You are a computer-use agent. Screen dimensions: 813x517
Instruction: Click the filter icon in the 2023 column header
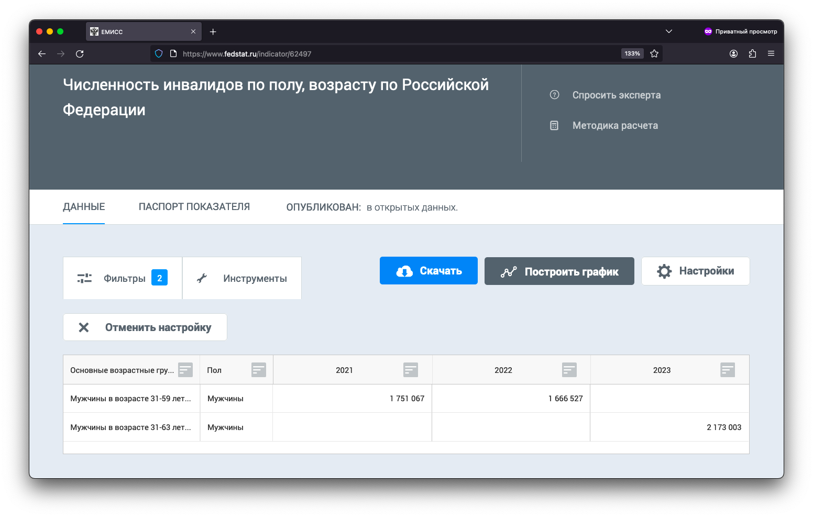tap(727, 370)
